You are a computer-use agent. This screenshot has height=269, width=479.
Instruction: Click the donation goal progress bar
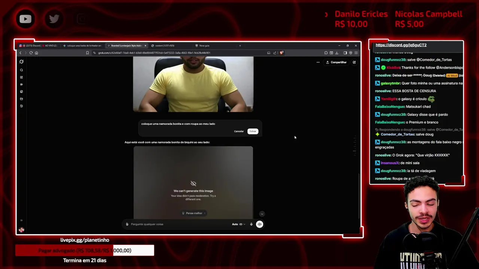point(85,250)
